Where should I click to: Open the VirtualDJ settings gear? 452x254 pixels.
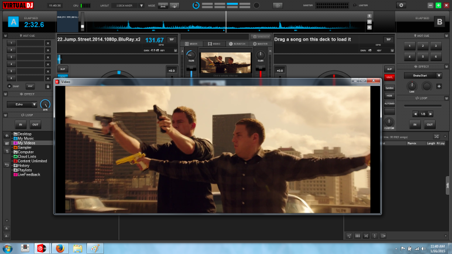click(x=402, y=5)
